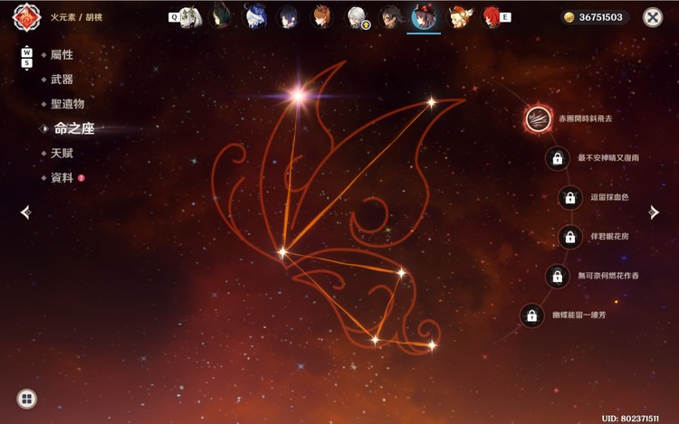Go to previous character with left arrow
Screen dimensions: 679x424
[26, 212]
